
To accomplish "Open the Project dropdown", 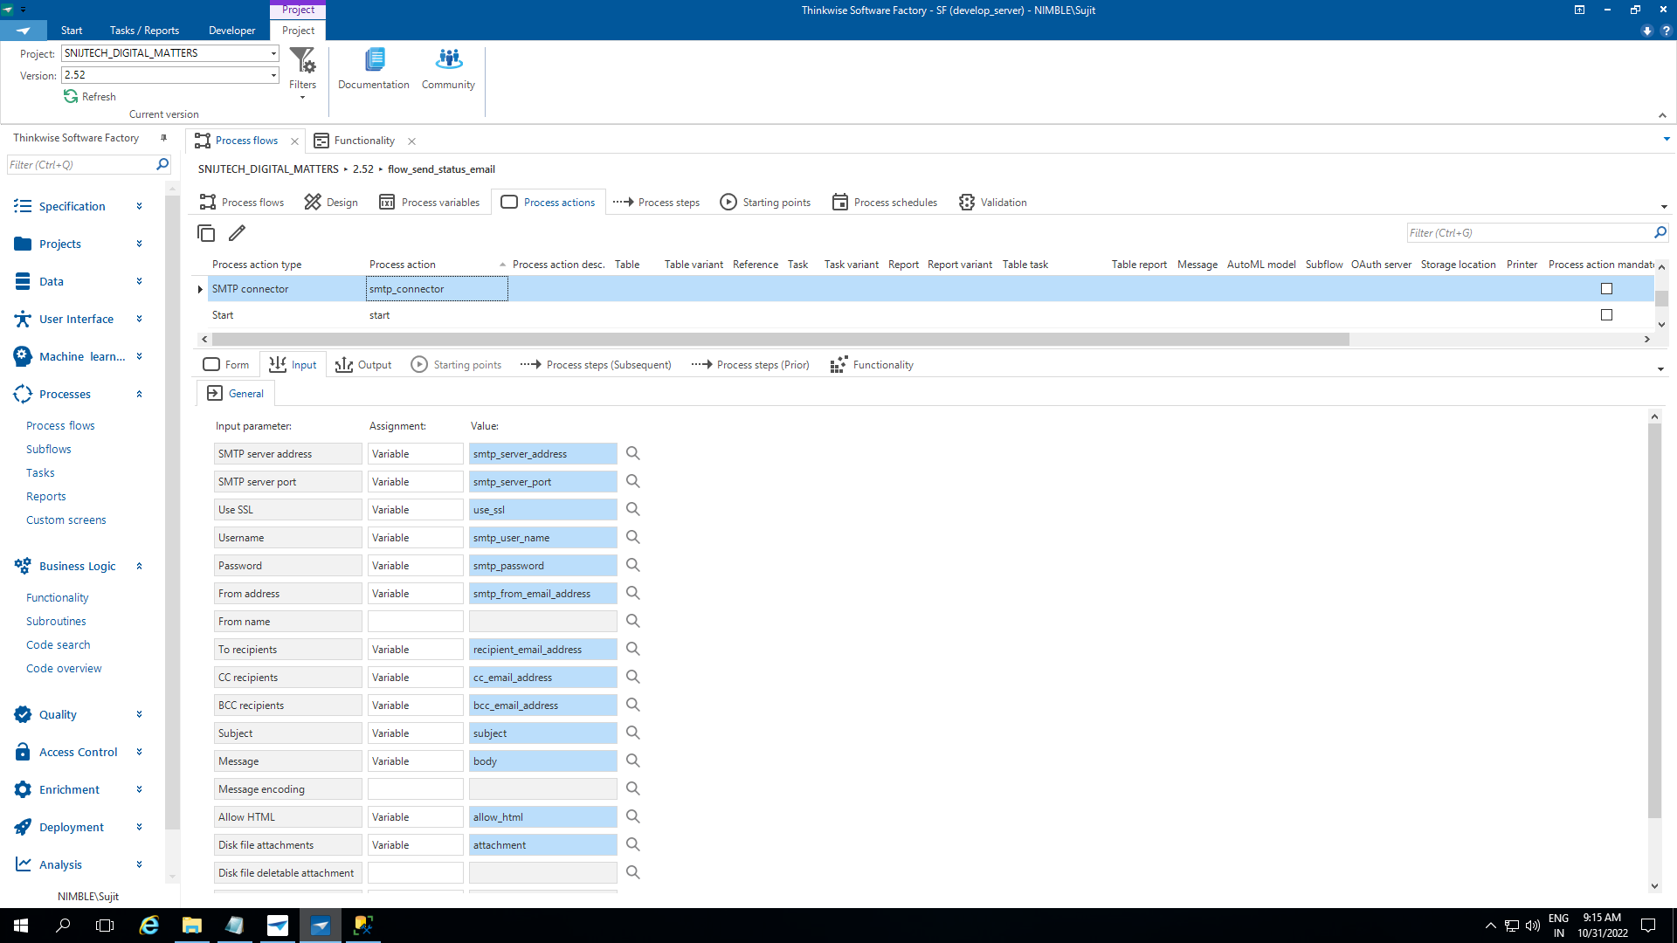I will pos(273,53).
